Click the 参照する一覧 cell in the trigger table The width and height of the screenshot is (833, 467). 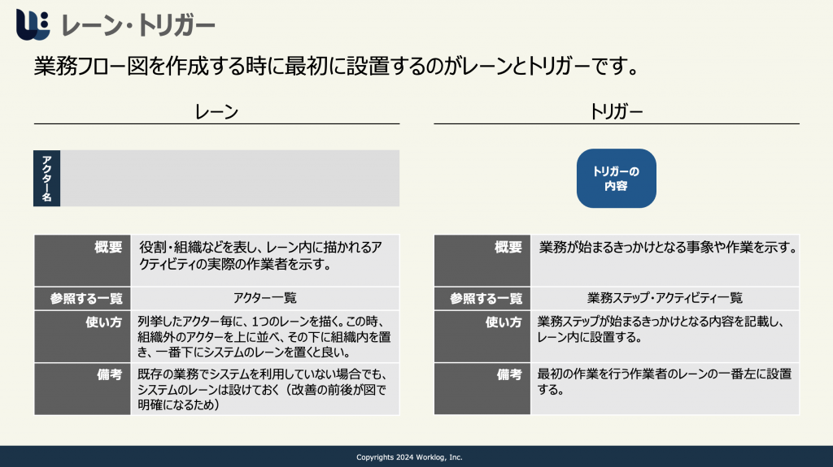[482, 299]
